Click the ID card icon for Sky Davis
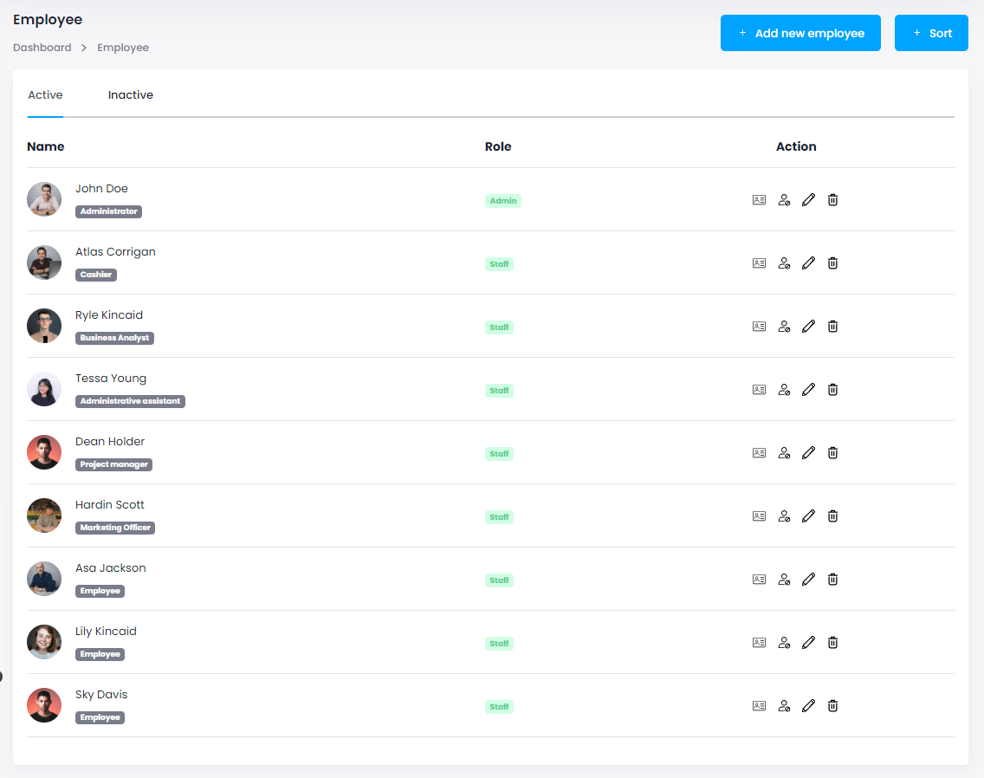The image size is (984, 778). (759, 706)
